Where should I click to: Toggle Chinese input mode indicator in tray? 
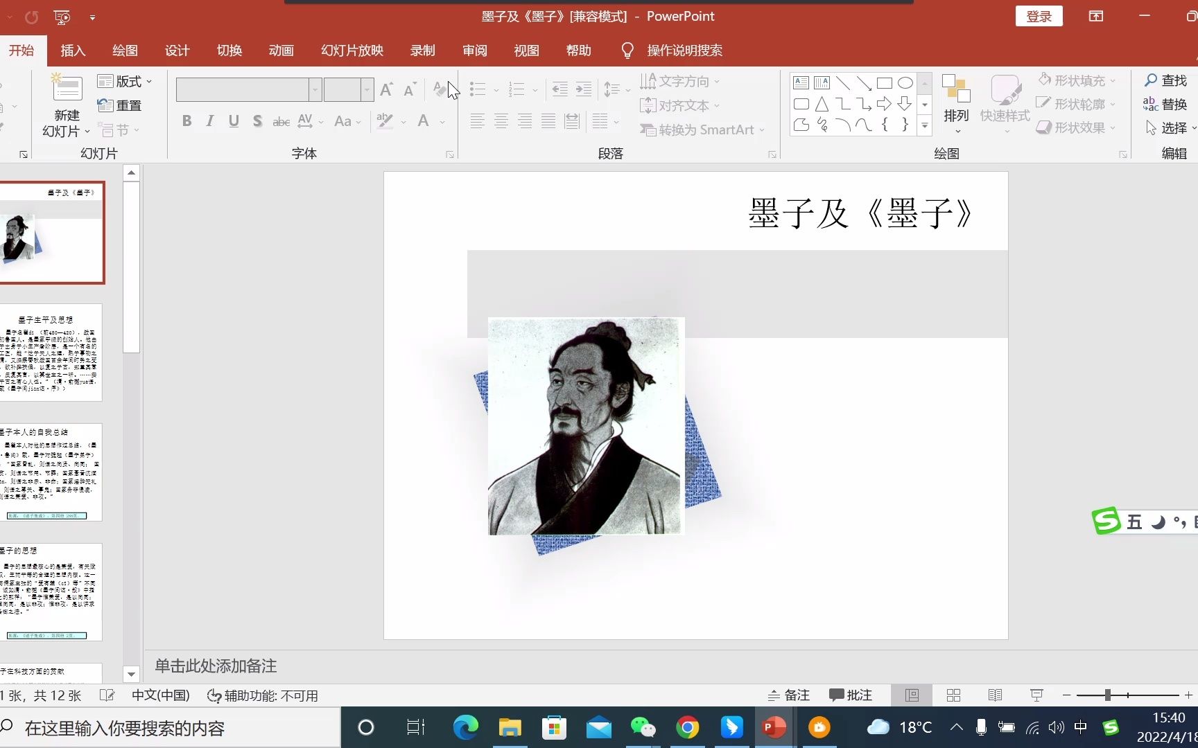[1080, 727]
